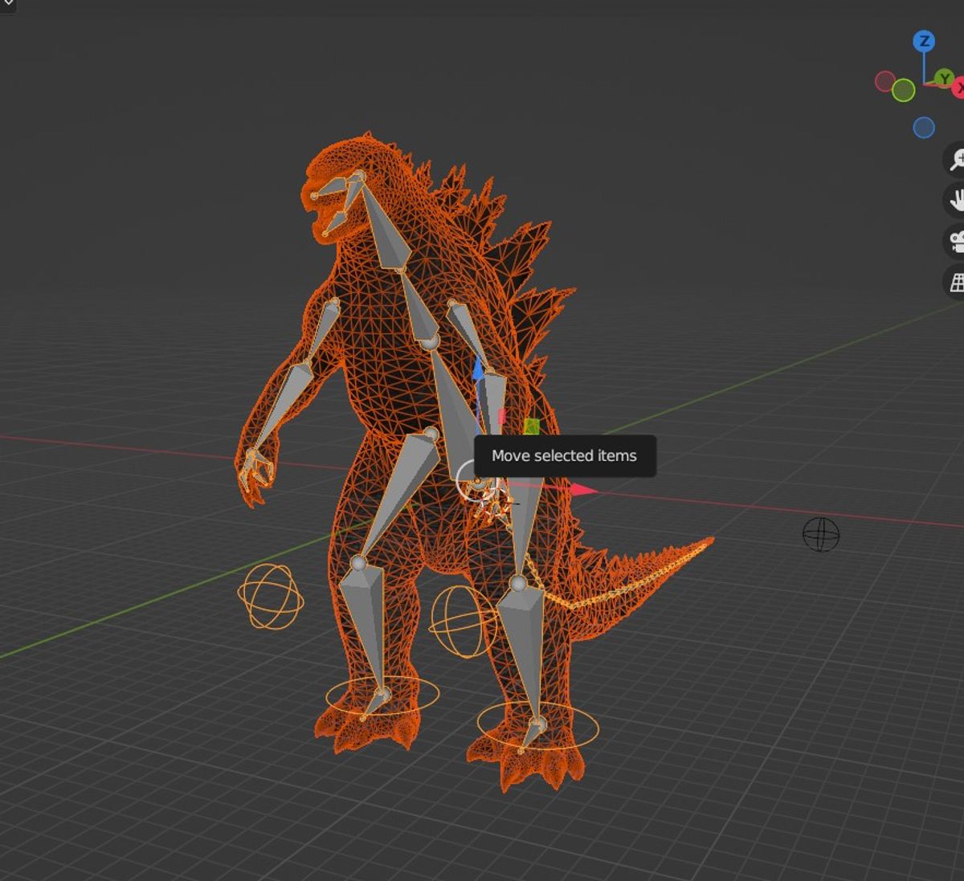Viewport: 964px width, 881px height.
Task: Toggle camera view with camera icon
Action: [x=954, y=241]
